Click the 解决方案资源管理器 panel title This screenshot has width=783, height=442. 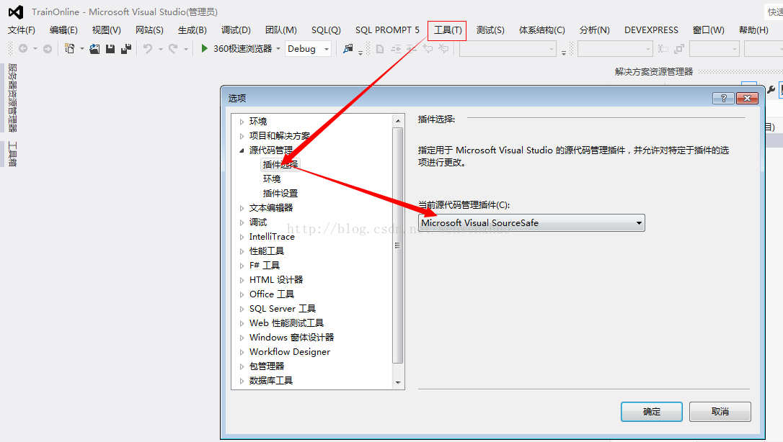[654, 72]
